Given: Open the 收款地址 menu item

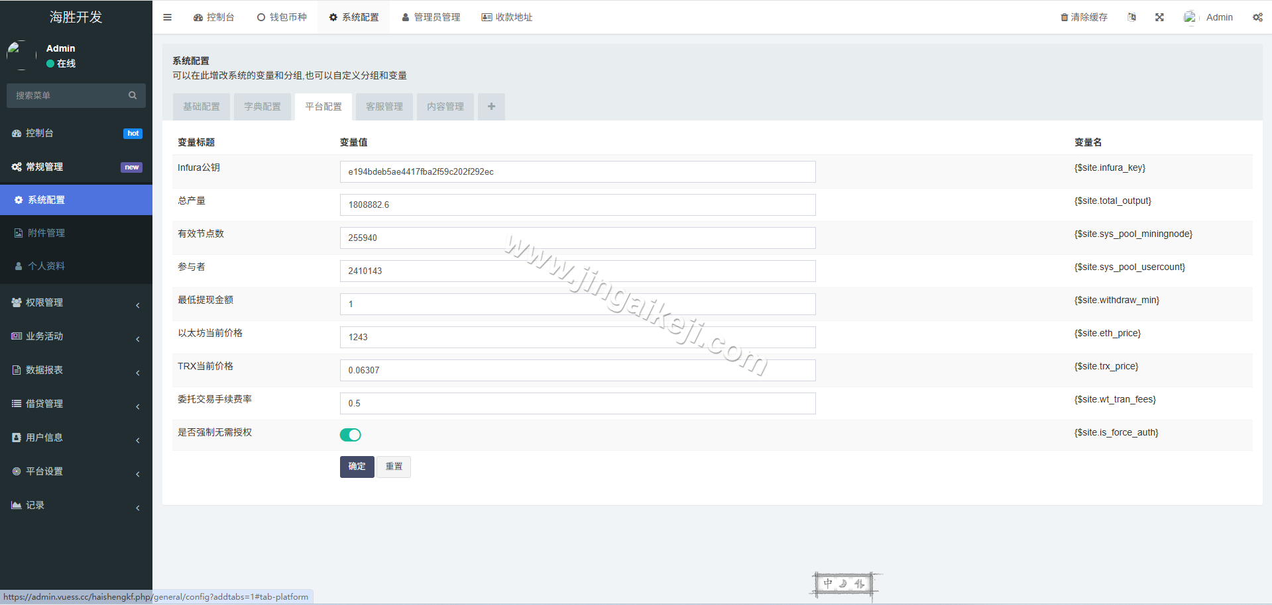Looking at the screenshot, I should point(506,17).
